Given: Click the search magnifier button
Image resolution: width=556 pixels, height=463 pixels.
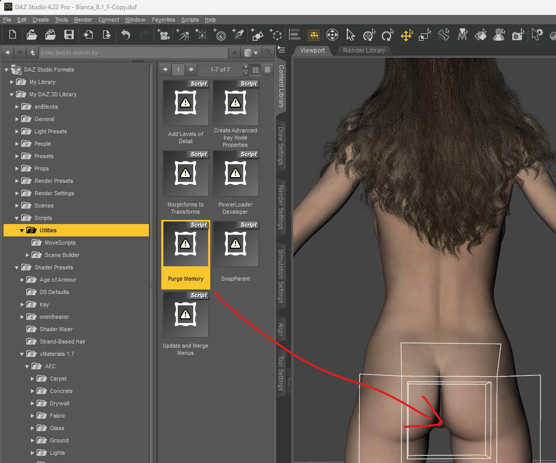Looking at the screenshot, I should point(268,53).
